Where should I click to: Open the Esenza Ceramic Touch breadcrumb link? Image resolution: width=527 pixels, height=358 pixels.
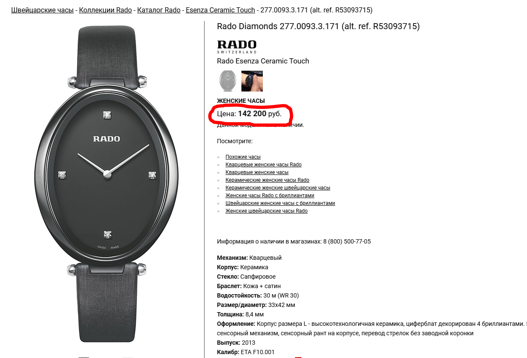point(220,10)
